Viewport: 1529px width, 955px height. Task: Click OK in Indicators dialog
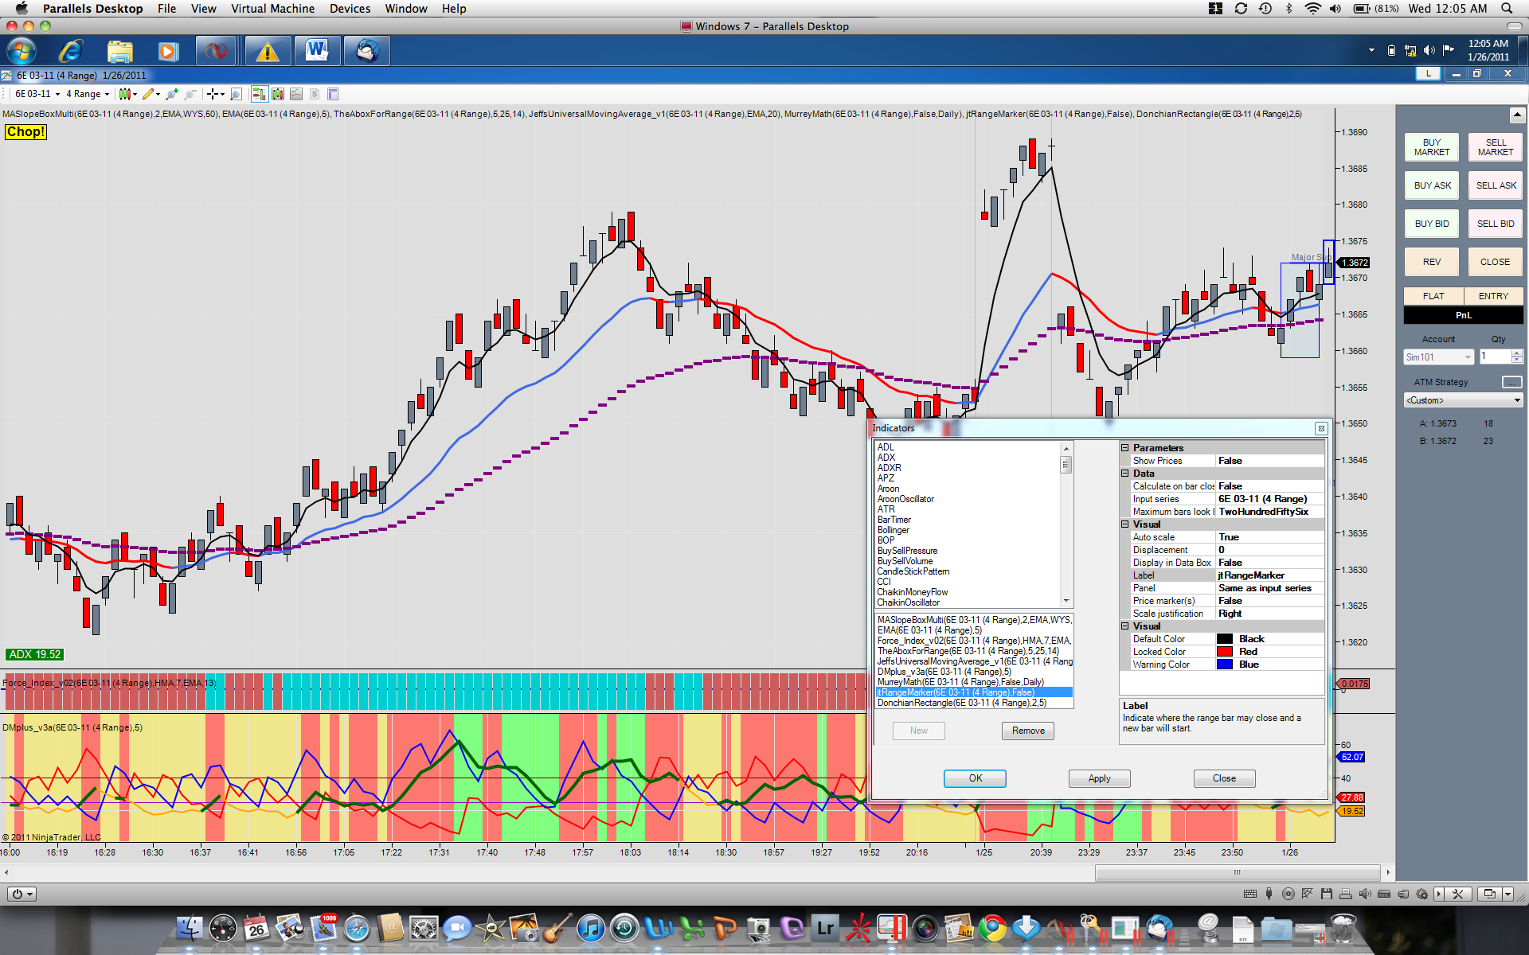975,778
